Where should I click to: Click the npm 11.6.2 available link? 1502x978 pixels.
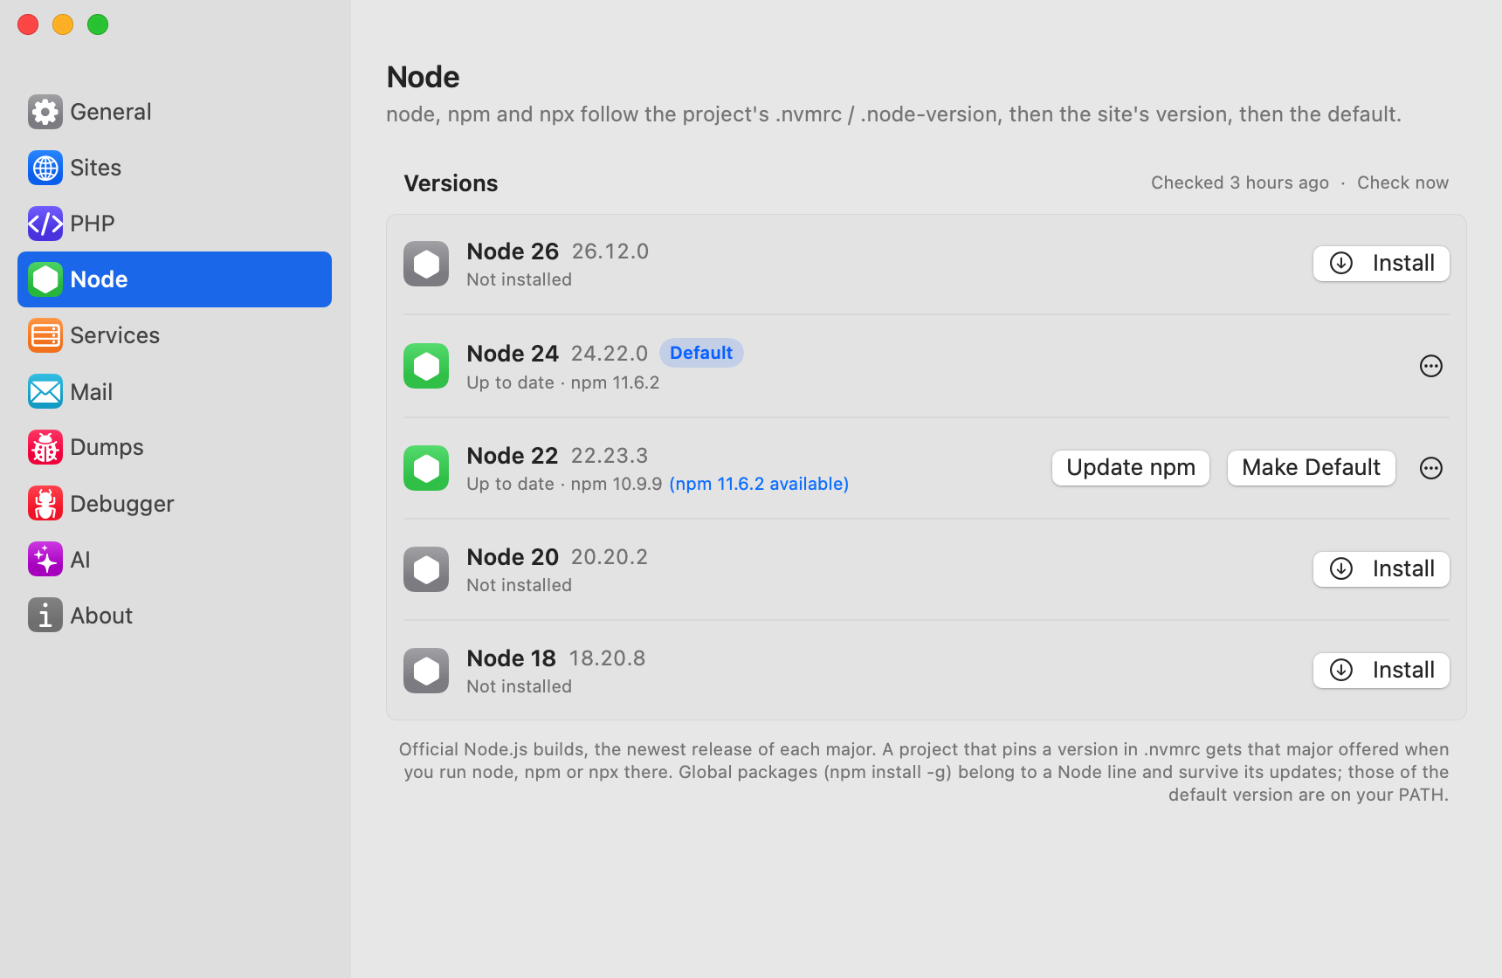tap(759, 484)
